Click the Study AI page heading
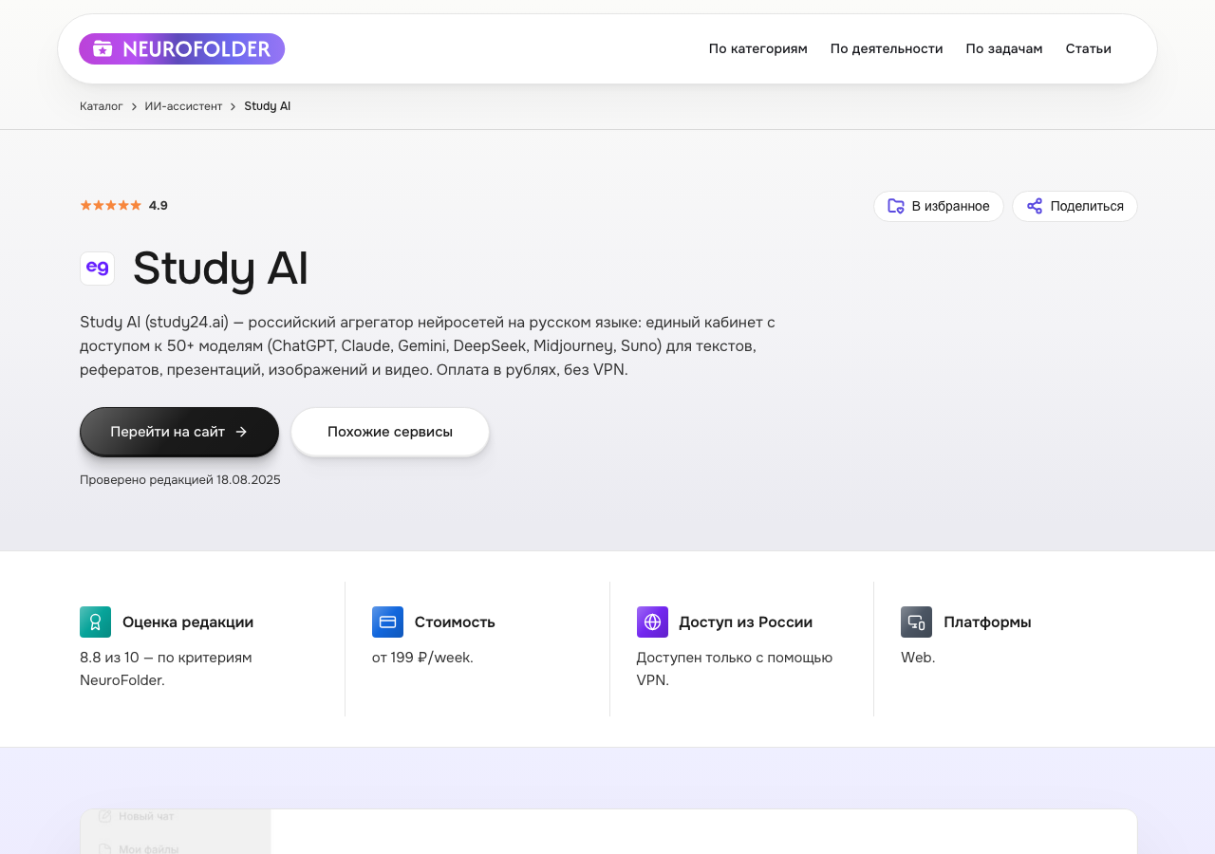This screenshot has height=854, width=1215. click(x=220, y=269)
